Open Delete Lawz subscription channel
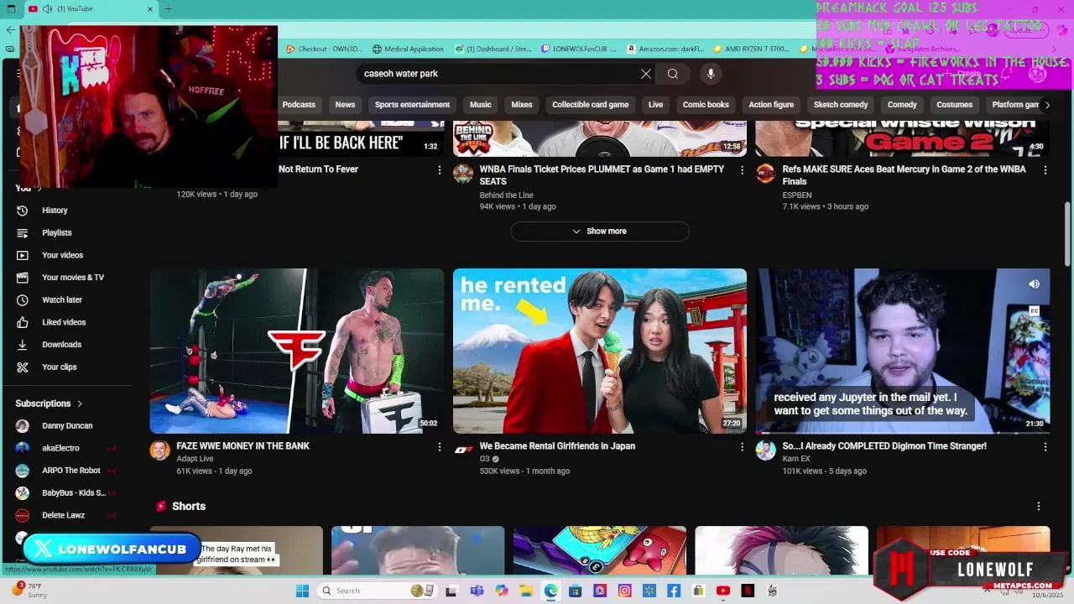Screen dimensions: 1074x604 pos(63,516)
